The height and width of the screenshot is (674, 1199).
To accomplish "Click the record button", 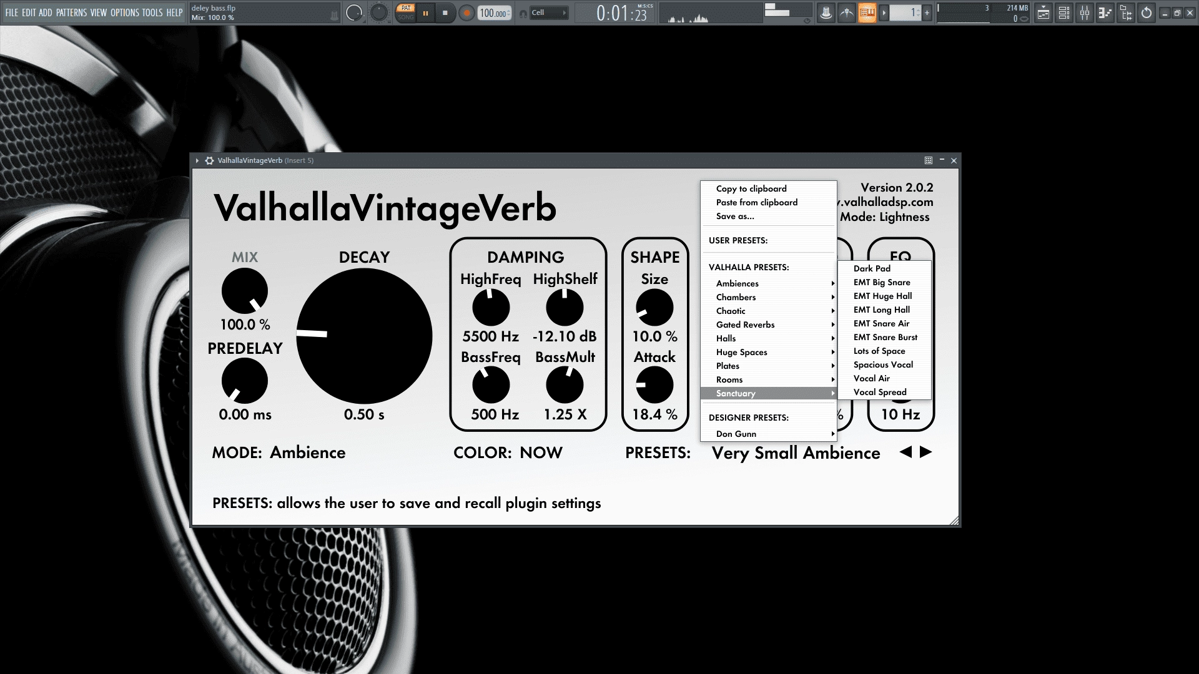I will [466, 13].
